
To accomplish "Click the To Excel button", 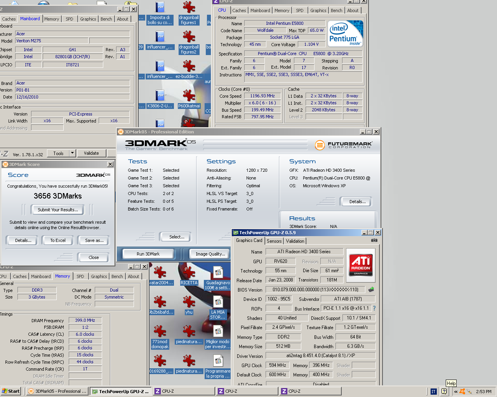I will (58, 240).
